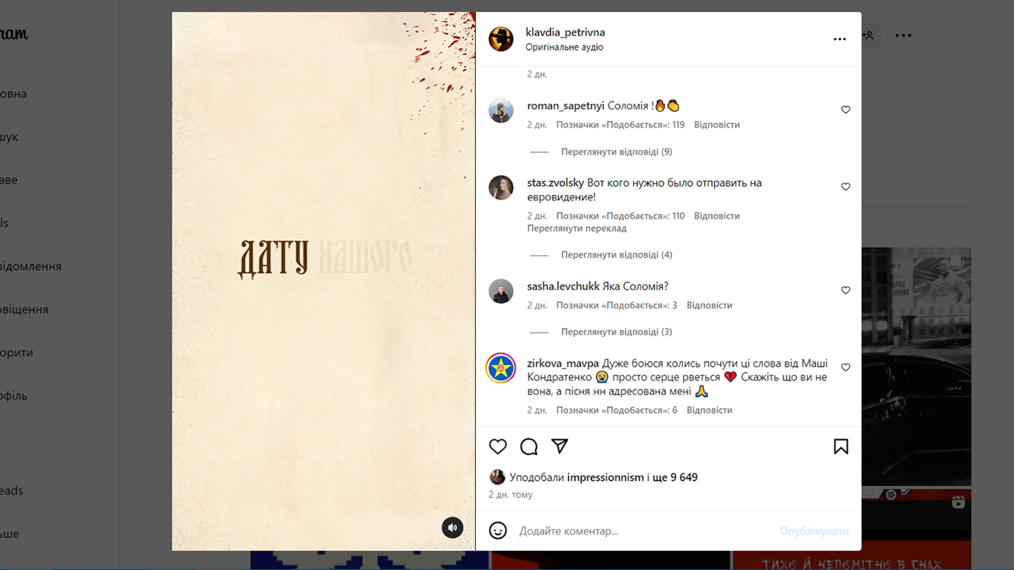This screenshot has width=1014, height=570.
Task: Expand 4 replies under stas.zvolsky comment
Action: point(616,255)
